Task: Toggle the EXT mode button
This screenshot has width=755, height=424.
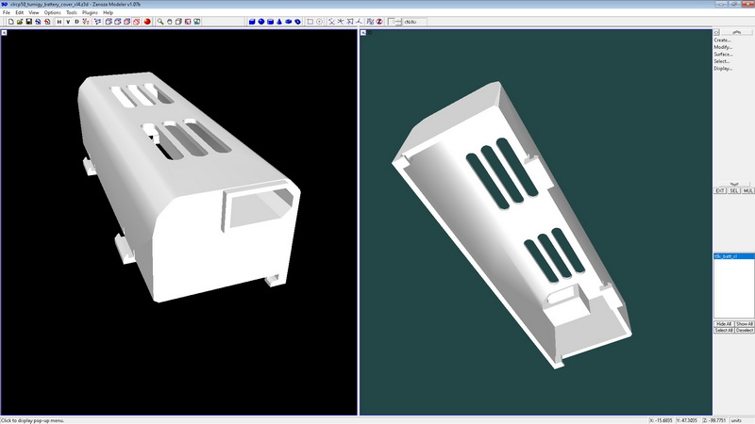Action: (718, 190)
